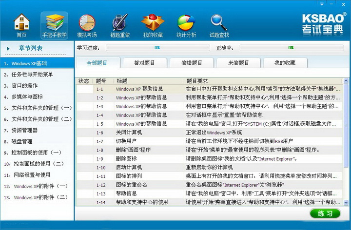This screenshot has width=351, height=230.
Task: Click the 标题 column header
Action: [149, 81]
